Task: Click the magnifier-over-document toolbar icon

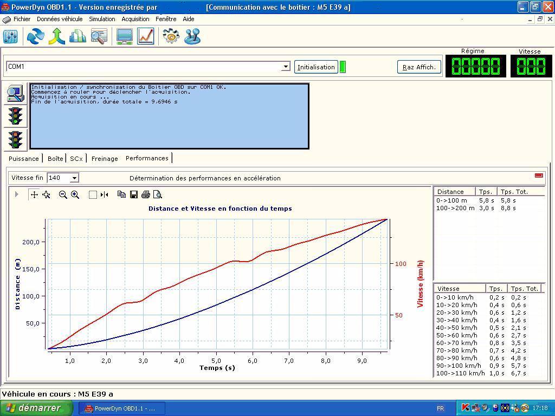Action: pos(99,36)
